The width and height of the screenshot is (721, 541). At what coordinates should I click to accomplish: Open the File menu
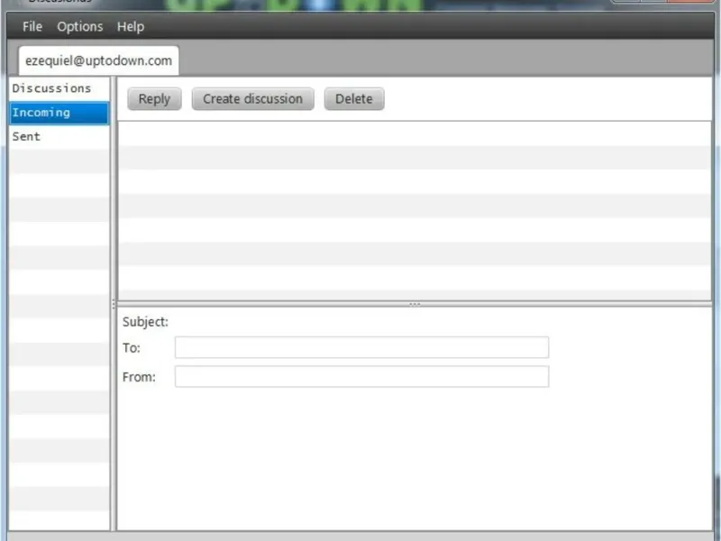32,27
